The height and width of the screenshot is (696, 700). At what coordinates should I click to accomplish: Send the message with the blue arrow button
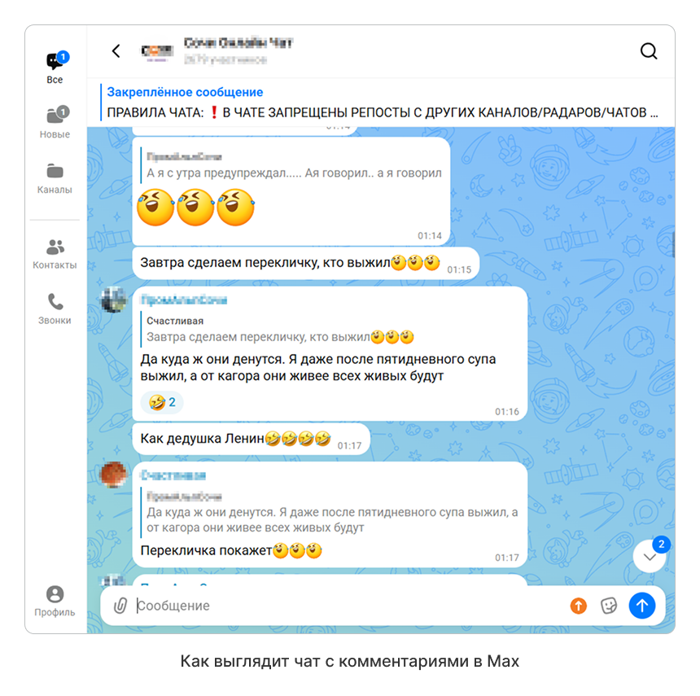[x=642, y=606]
